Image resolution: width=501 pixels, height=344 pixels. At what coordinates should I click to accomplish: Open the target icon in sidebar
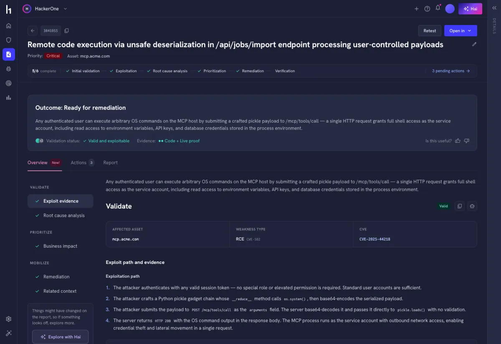pyautogui.click(x=8, y=83)
